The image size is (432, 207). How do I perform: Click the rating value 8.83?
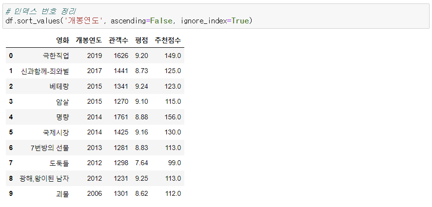click(x=141, y=148)
